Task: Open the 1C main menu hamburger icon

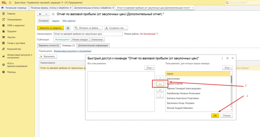Action: 10,3
